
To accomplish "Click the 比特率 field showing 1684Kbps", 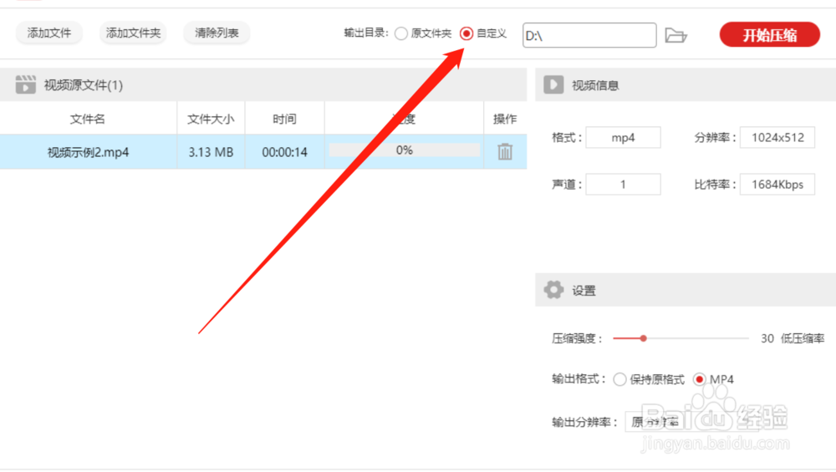I will point(777,185).
